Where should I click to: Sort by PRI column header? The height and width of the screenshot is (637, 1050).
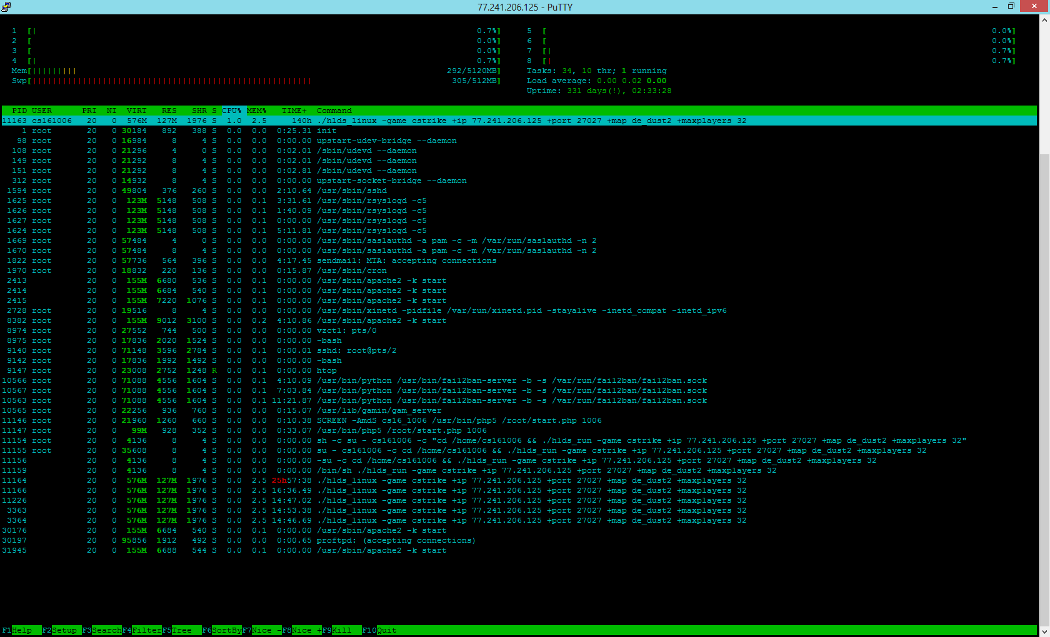(89, 111)
